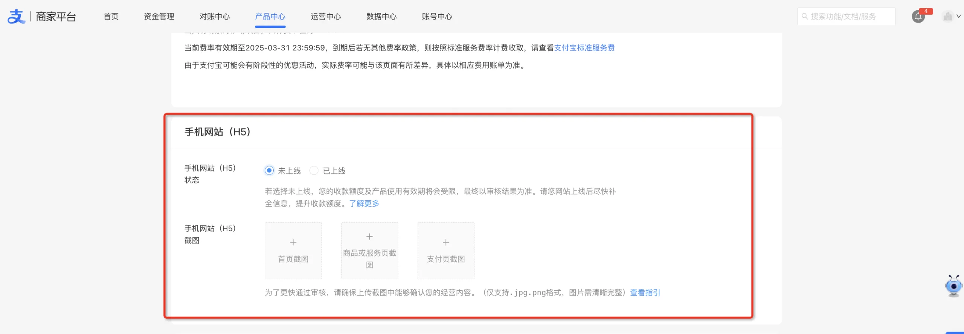964x334 pixels.
Task: Open the 资金管理 menu
Action: click(x=159, y=17)
